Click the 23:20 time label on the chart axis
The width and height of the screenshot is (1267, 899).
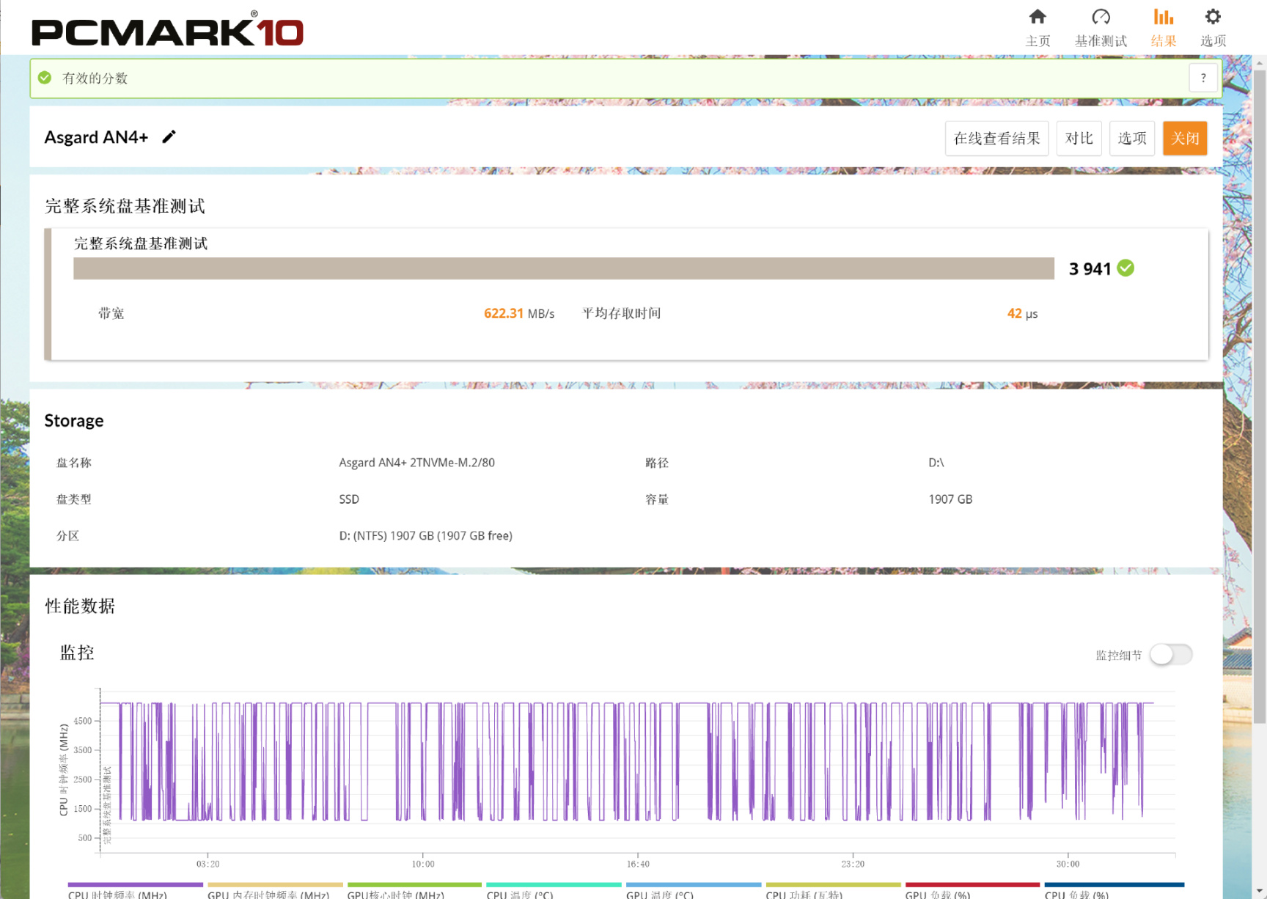coord(853,865)
